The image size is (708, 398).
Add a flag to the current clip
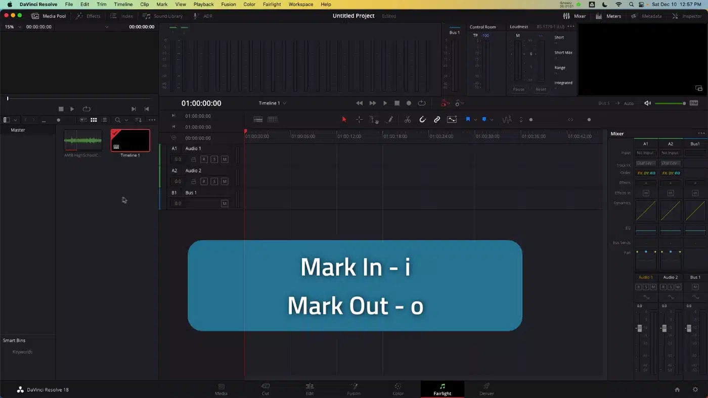click(x=468, y=119)
